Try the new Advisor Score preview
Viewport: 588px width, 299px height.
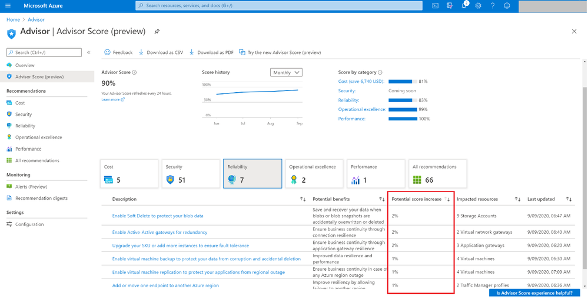point(280,52)
